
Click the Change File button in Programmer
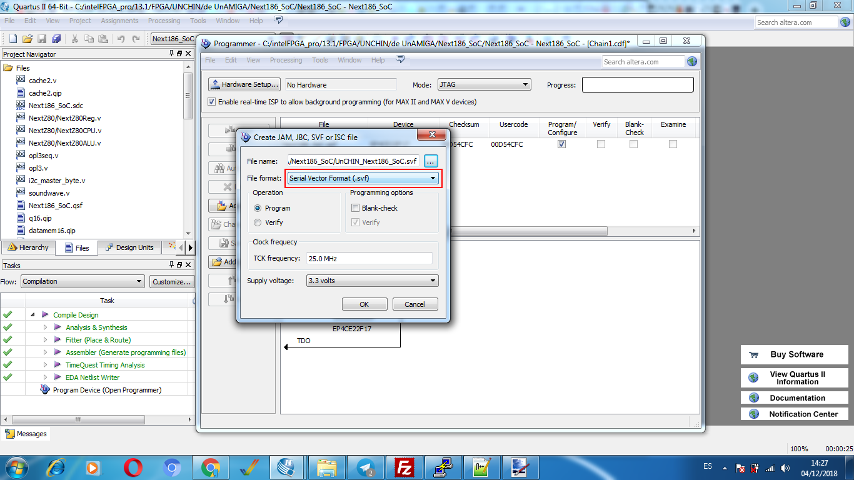coord(223,224)
